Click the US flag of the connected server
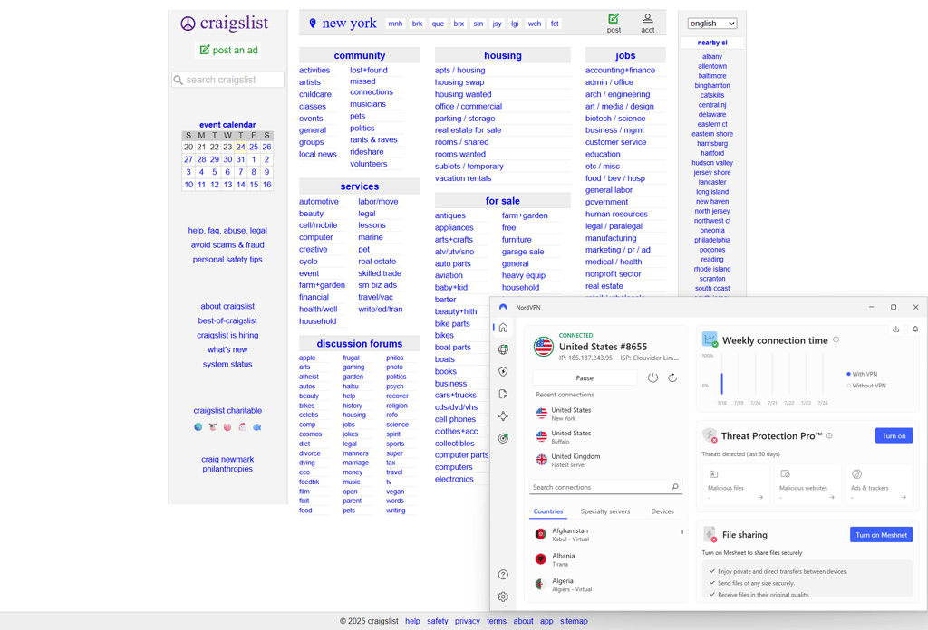 pos(544,347)
